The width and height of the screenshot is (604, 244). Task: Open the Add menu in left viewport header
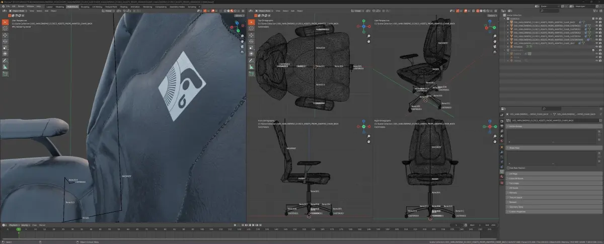pos(46,10)
